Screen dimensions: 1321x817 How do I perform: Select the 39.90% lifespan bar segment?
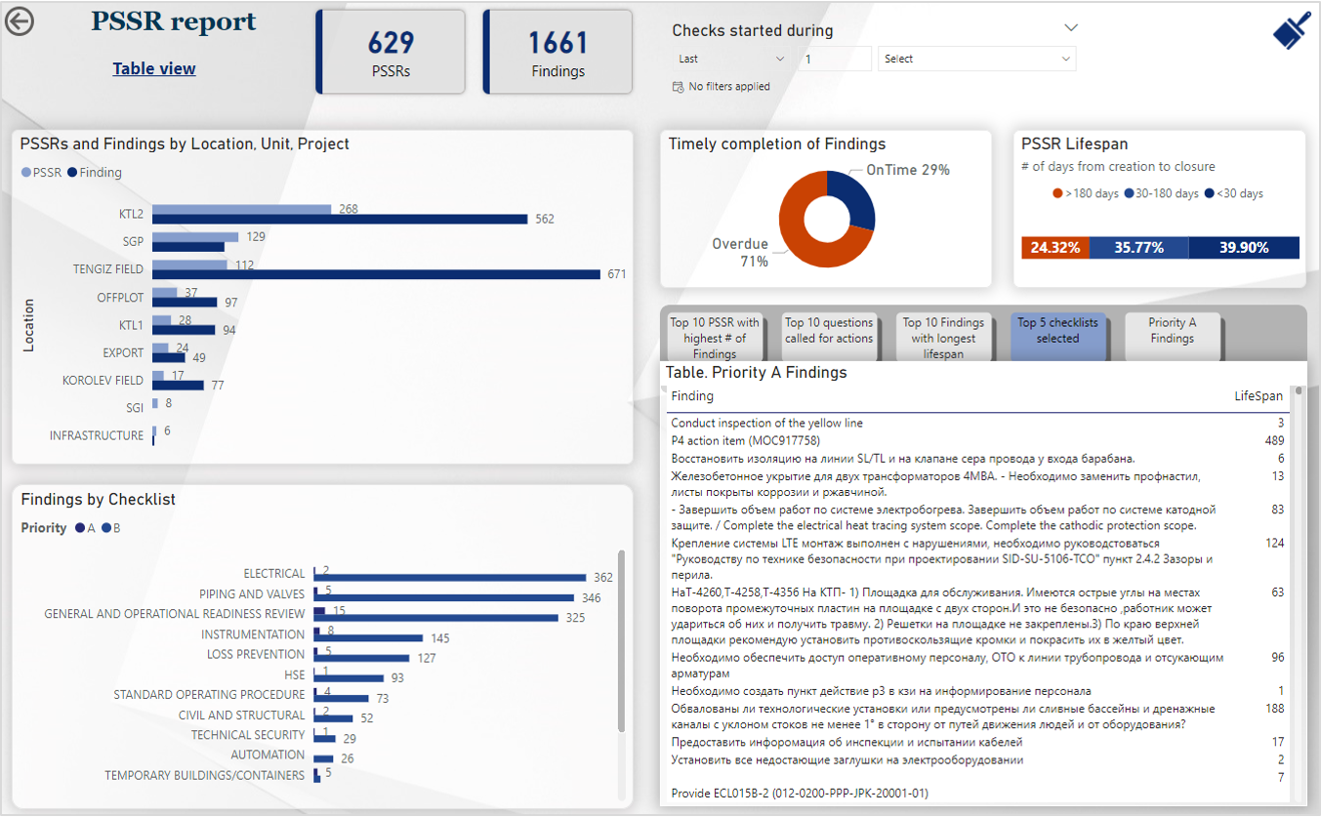coord(1244,248)
